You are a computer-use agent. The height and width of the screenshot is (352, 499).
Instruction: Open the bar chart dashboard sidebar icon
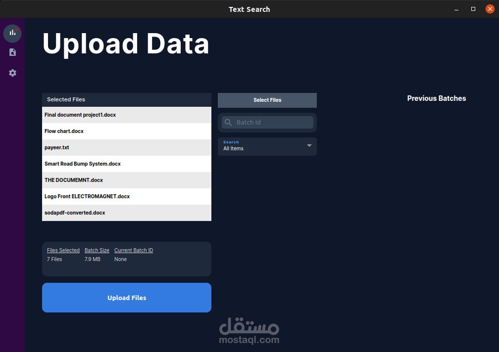coord(12,33)
